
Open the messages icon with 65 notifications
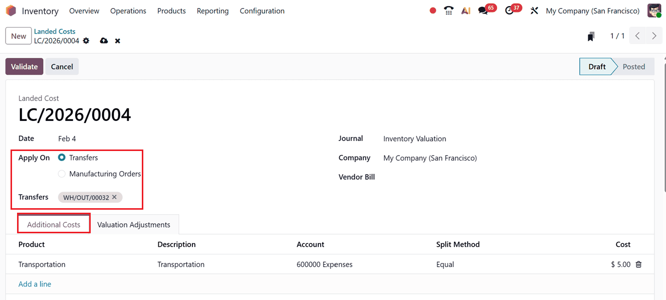(x=483, y=10)
